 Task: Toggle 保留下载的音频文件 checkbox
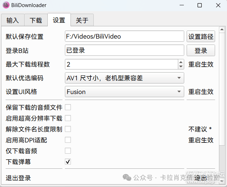click(68, 107)
